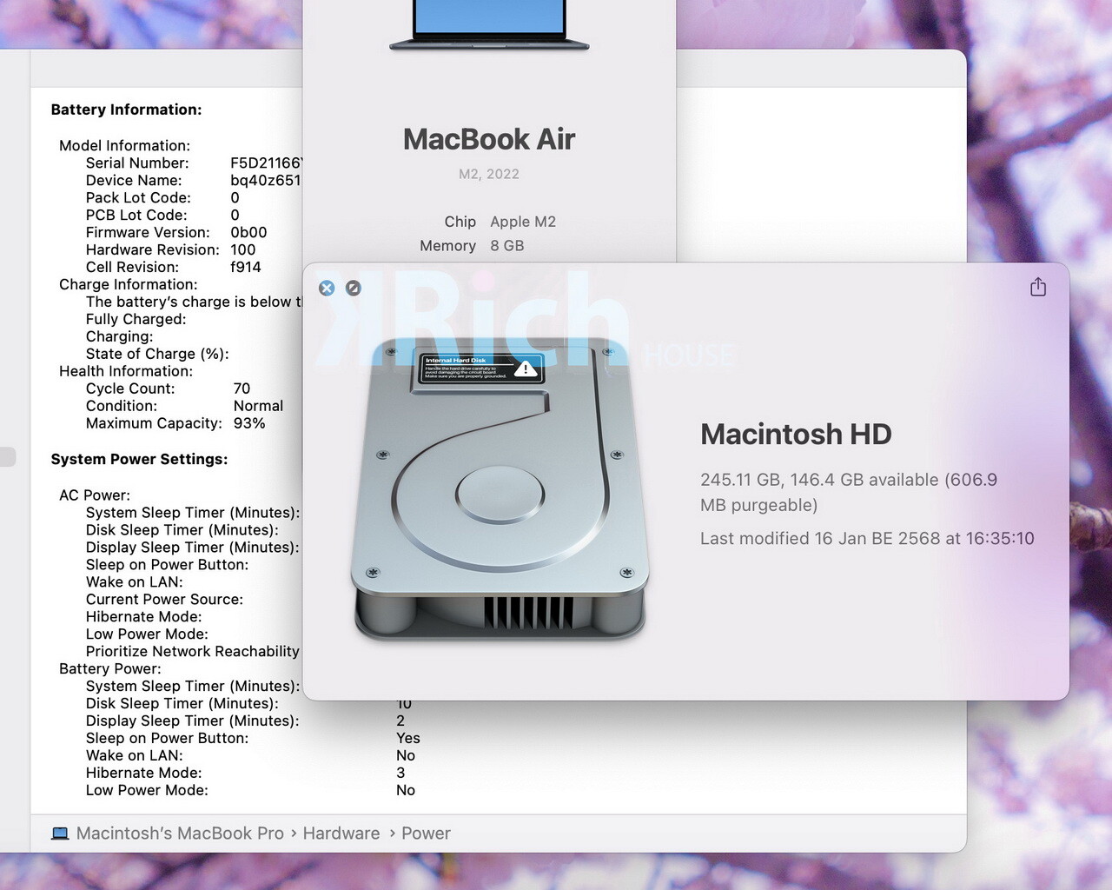Click the Device Name row
This screenshot has width=1112, height=890.
pyautogui.click(x=193, y=180)
